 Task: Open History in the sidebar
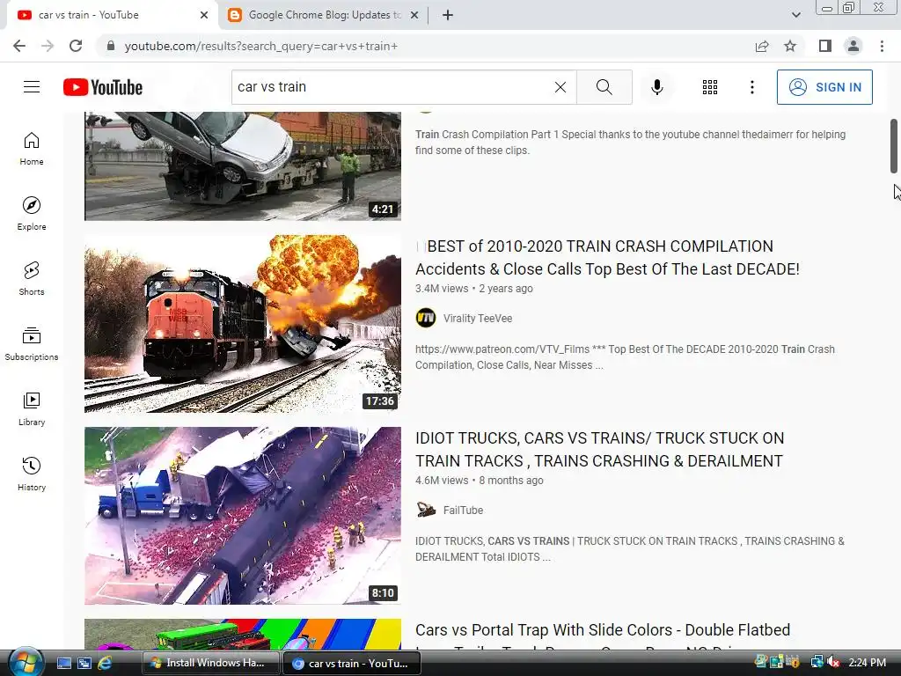pyautogui.click(x=32, y=474)
